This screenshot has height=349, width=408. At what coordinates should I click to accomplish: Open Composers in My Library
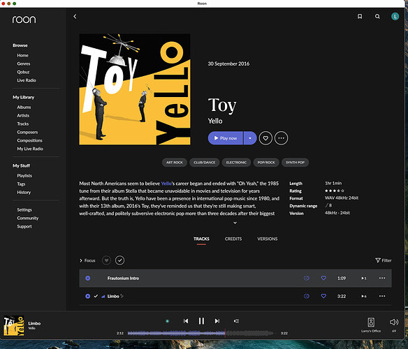27,132
